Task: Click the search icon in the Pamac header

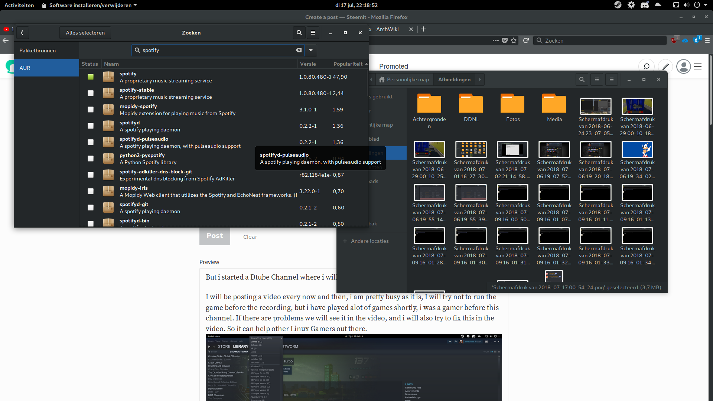Action: [x=299, y=33]
